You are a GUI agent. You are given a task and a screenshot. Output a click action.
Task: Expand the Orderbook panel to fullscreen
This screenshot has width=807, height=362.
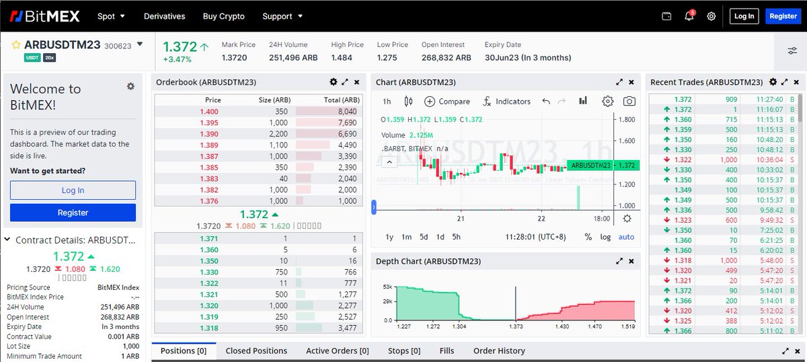345,82
